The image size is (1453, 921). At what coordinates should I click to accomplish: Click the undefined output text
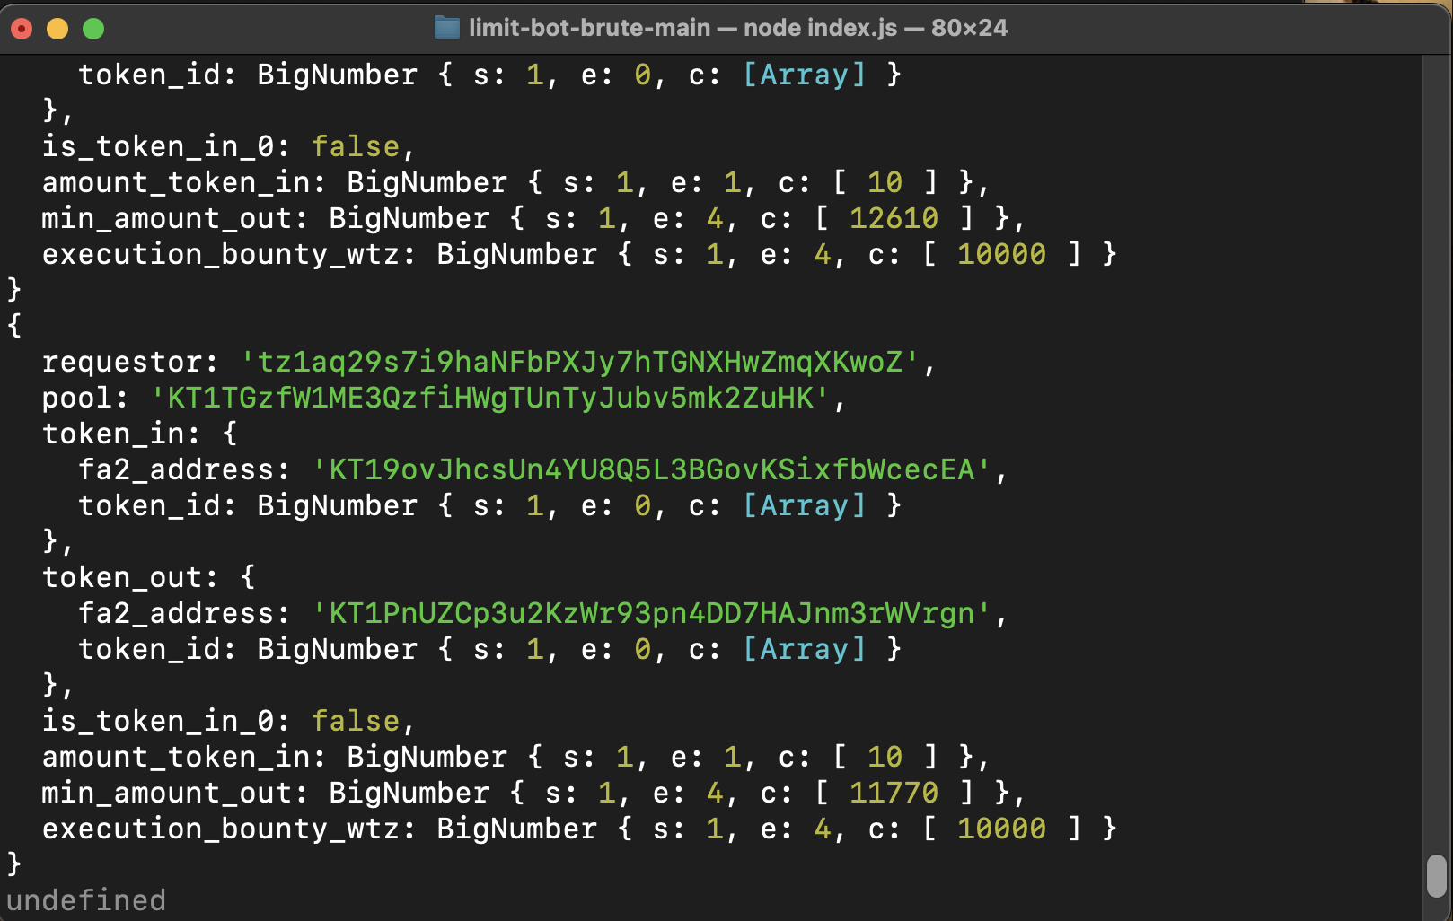(x=86, y=900)
